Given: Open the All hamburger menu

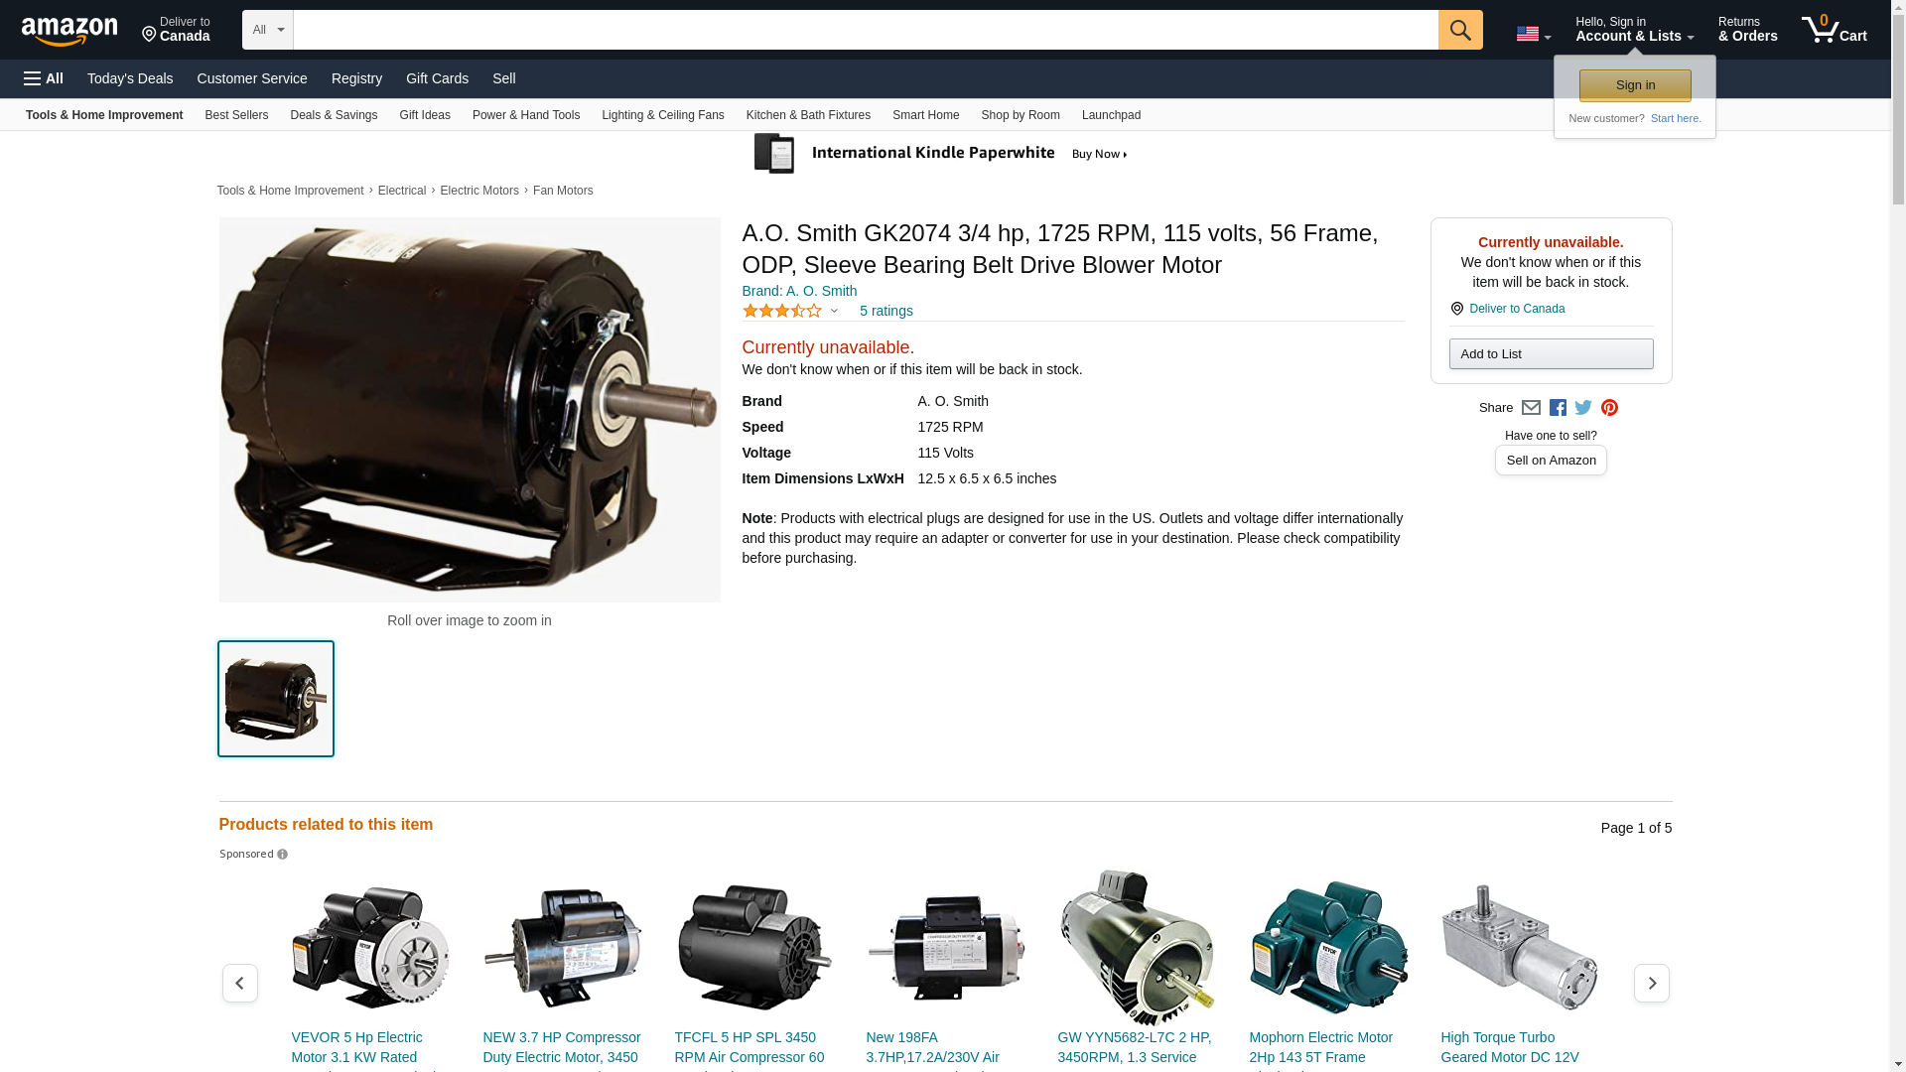Looking at the screenshot, I should 44,78.
